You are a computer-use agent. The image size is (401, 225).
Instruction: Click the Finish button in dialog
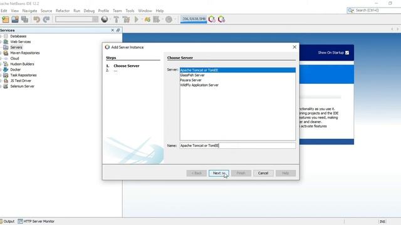tap(241, 173)
